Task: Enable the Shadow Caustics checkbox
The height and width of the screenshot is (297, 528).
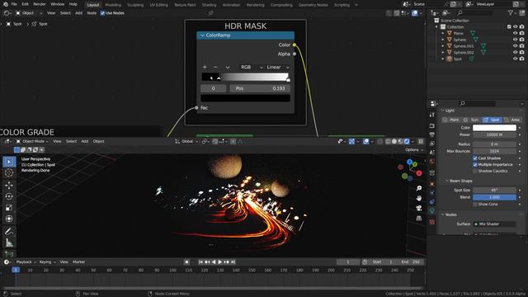Action: pos(475,171)
